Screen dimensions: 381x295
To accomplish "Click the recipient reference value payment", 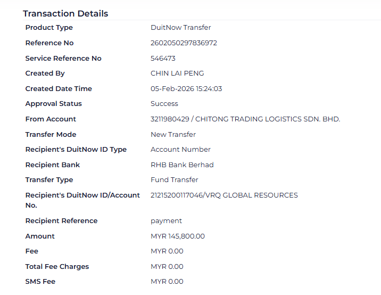I will pos(166,221).
